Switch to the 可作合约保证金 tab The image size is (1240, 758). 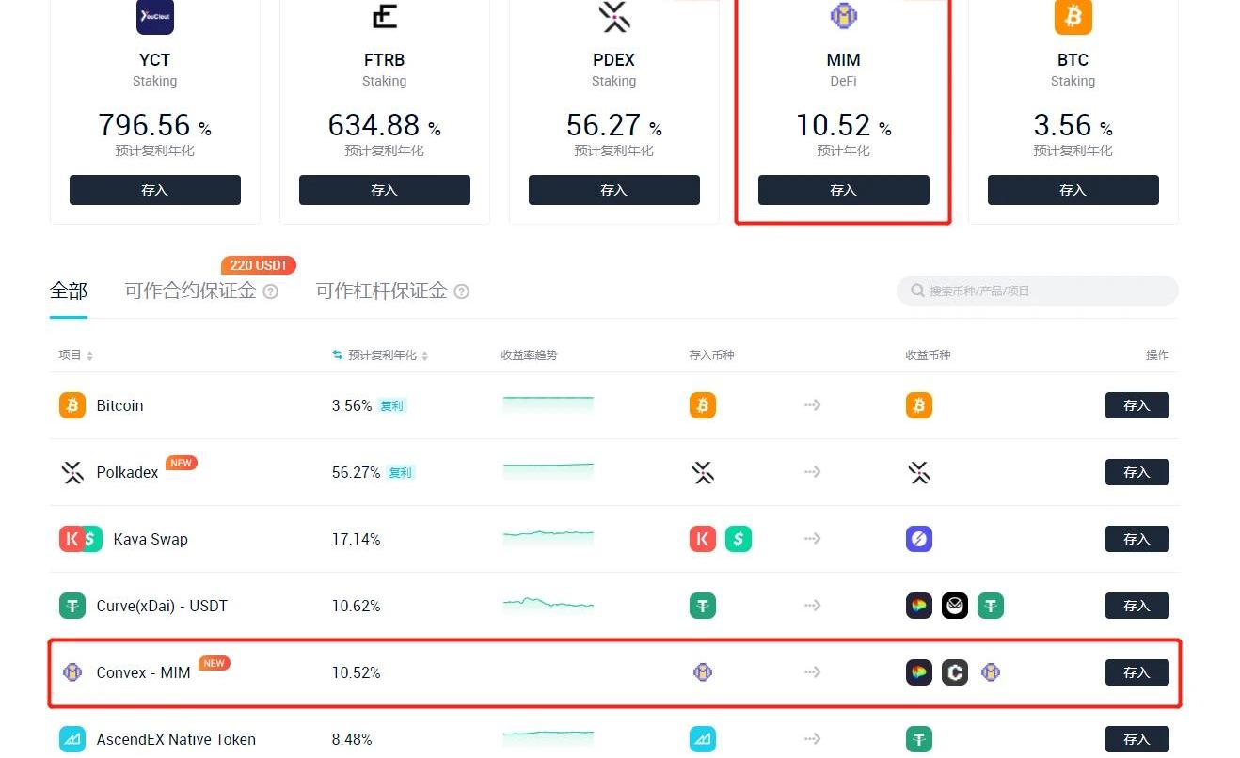[x=190, y=291]
